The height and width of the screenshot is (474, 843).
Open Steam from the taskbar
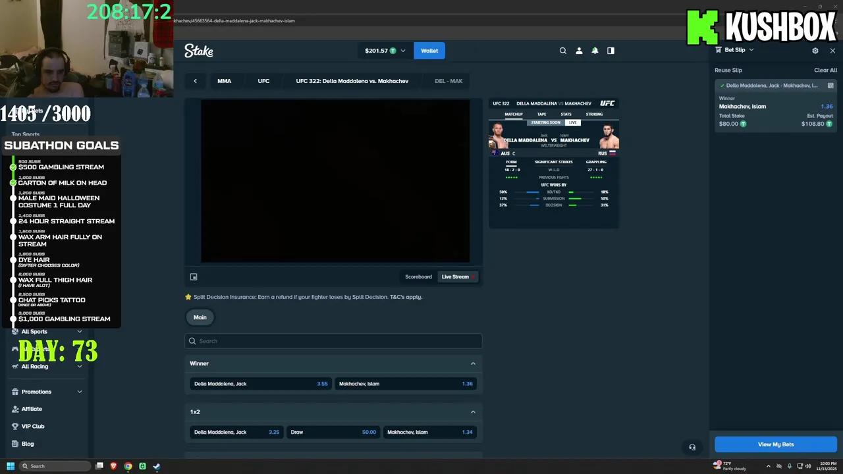tap(157, 466)
